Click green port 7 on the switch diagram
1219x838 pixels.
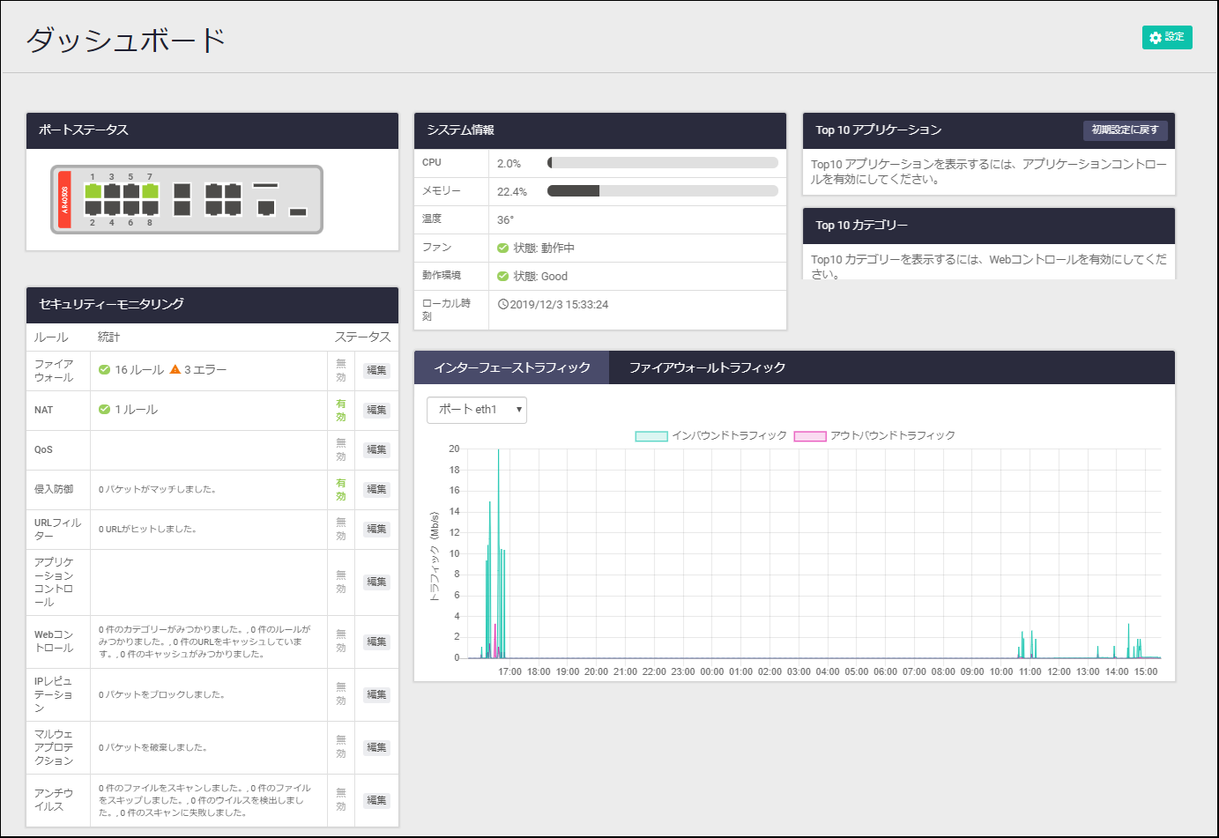click(150, 191)
